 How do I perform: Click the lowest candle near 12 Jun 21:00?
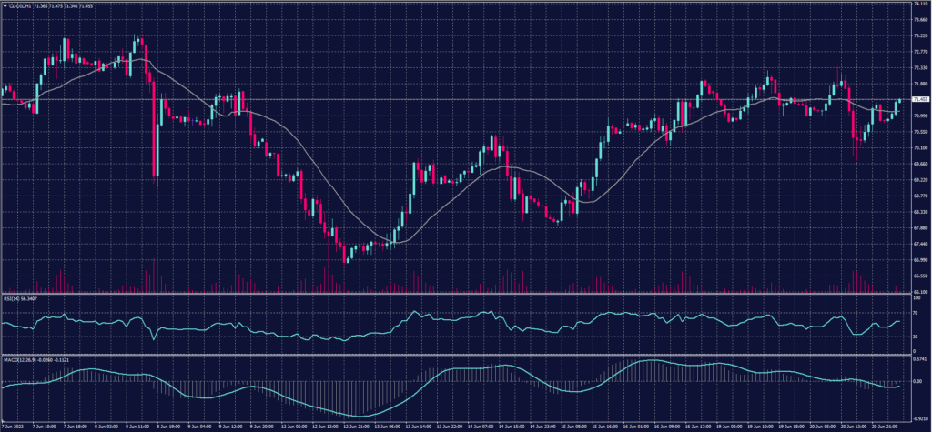click(x=346, y=256)
